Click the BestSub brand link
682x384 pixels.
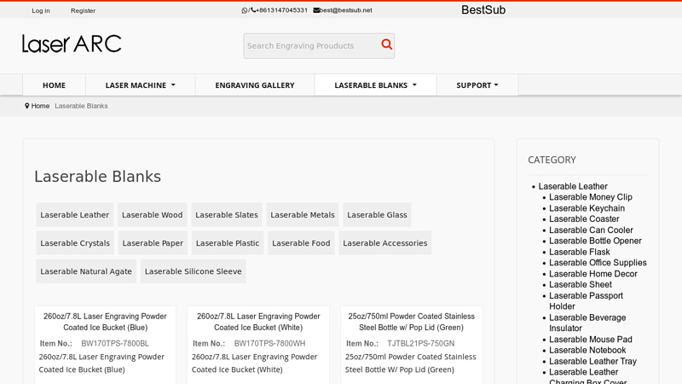pos(483,10)
